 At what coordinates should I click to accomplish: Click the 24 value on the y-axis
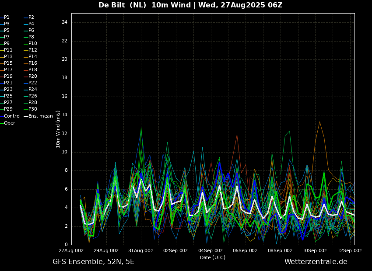click(x=64, y=22)
